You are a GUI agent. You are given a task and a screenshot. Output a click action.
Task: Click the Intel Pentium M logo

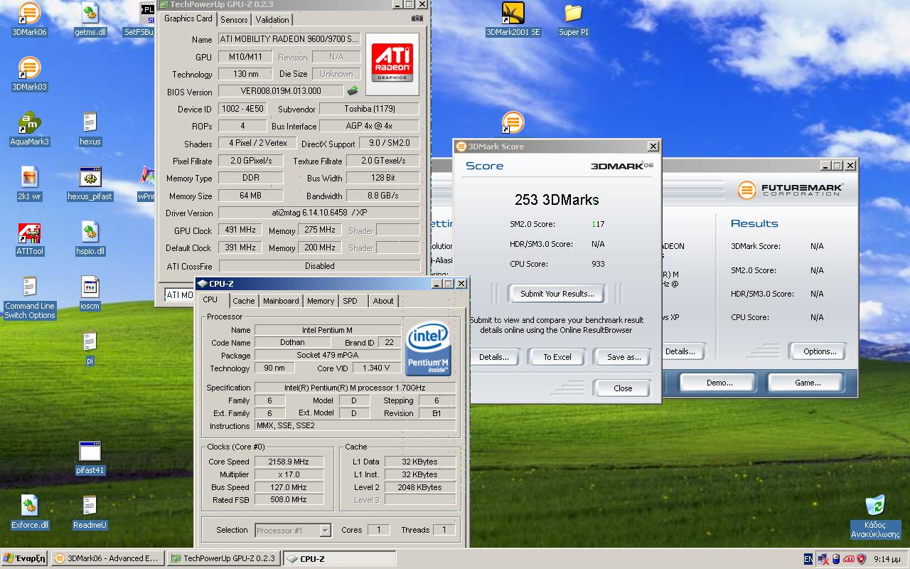[x=429, y=349]
